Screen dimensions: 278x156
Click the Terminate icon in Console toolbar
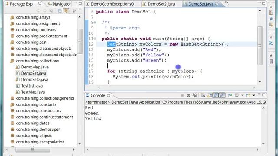tap(182, 95)
